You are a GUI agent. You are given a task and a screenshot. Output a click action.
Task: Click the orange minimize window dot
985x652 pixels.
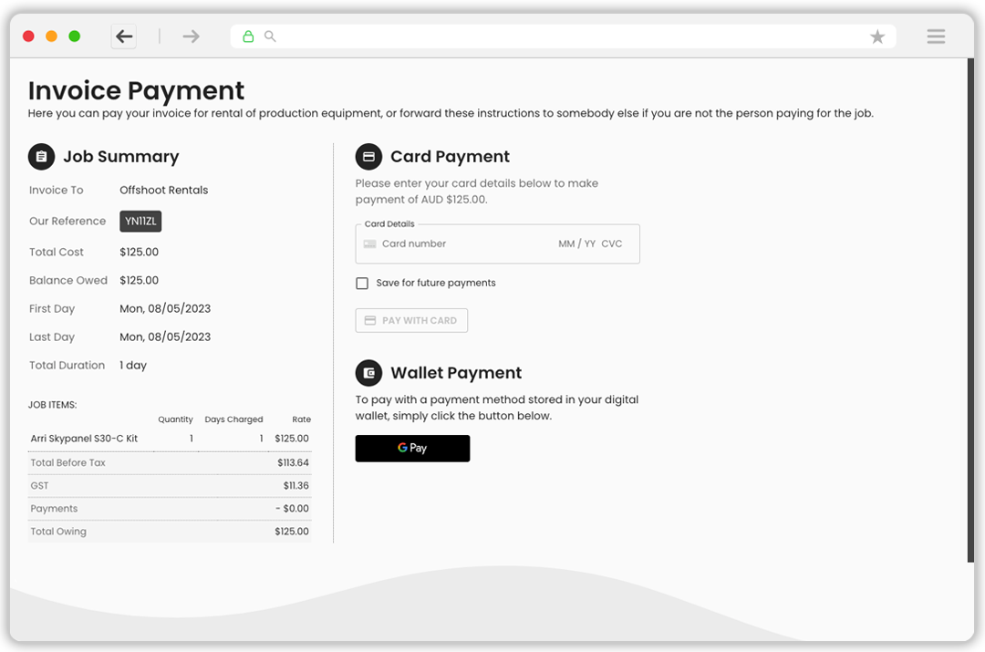click(x=51, y=36)
